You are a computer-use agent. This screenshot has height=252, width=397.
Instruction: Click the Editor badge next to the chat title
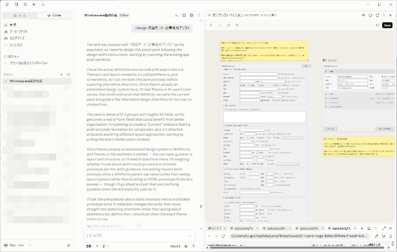pyautogui.click(x=124, y=15)
